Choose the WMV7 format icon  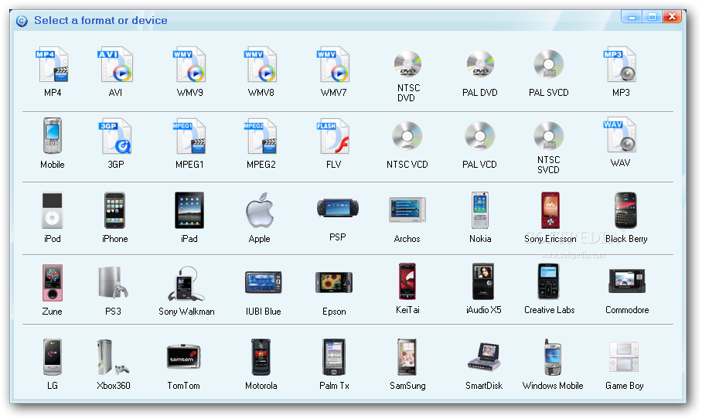[x=333, y=65]
